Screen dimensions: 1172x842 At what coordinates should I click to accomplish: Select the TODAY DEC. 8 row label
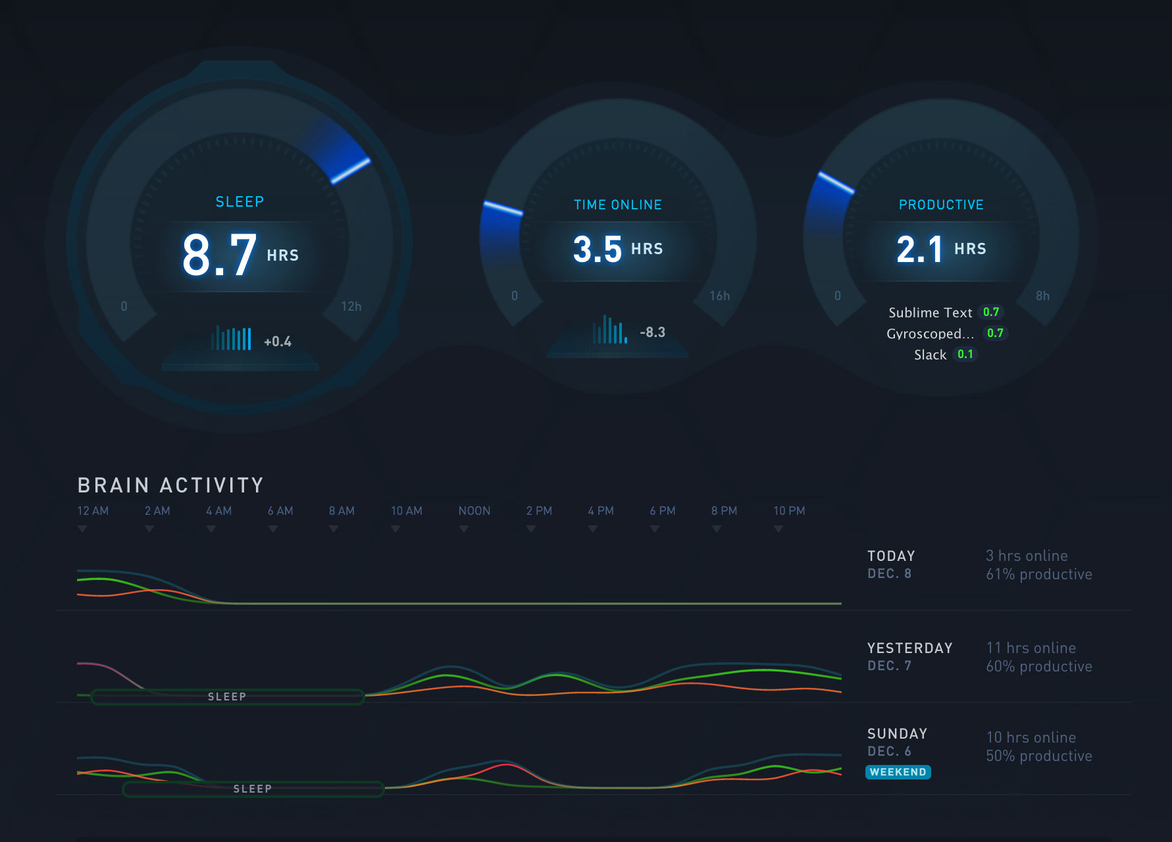(x=891, y=564)
